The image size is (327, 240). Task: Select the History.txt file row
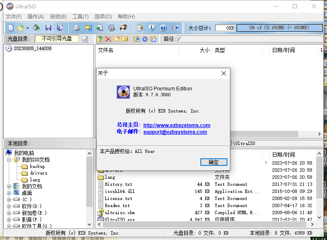(x=205, y=184)
